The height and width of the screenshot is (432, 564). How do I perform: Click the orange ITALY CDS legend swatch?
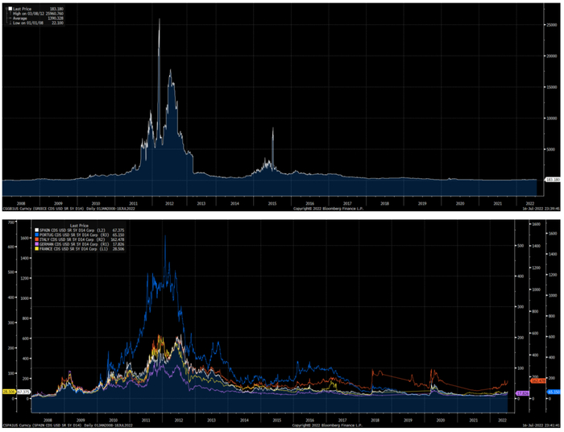[37, 239]
